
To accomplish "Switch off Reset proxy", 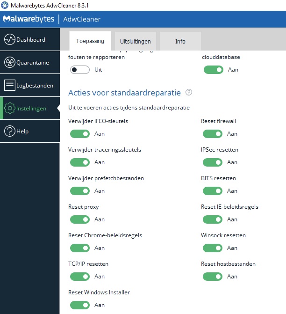I will click(79, 219).
